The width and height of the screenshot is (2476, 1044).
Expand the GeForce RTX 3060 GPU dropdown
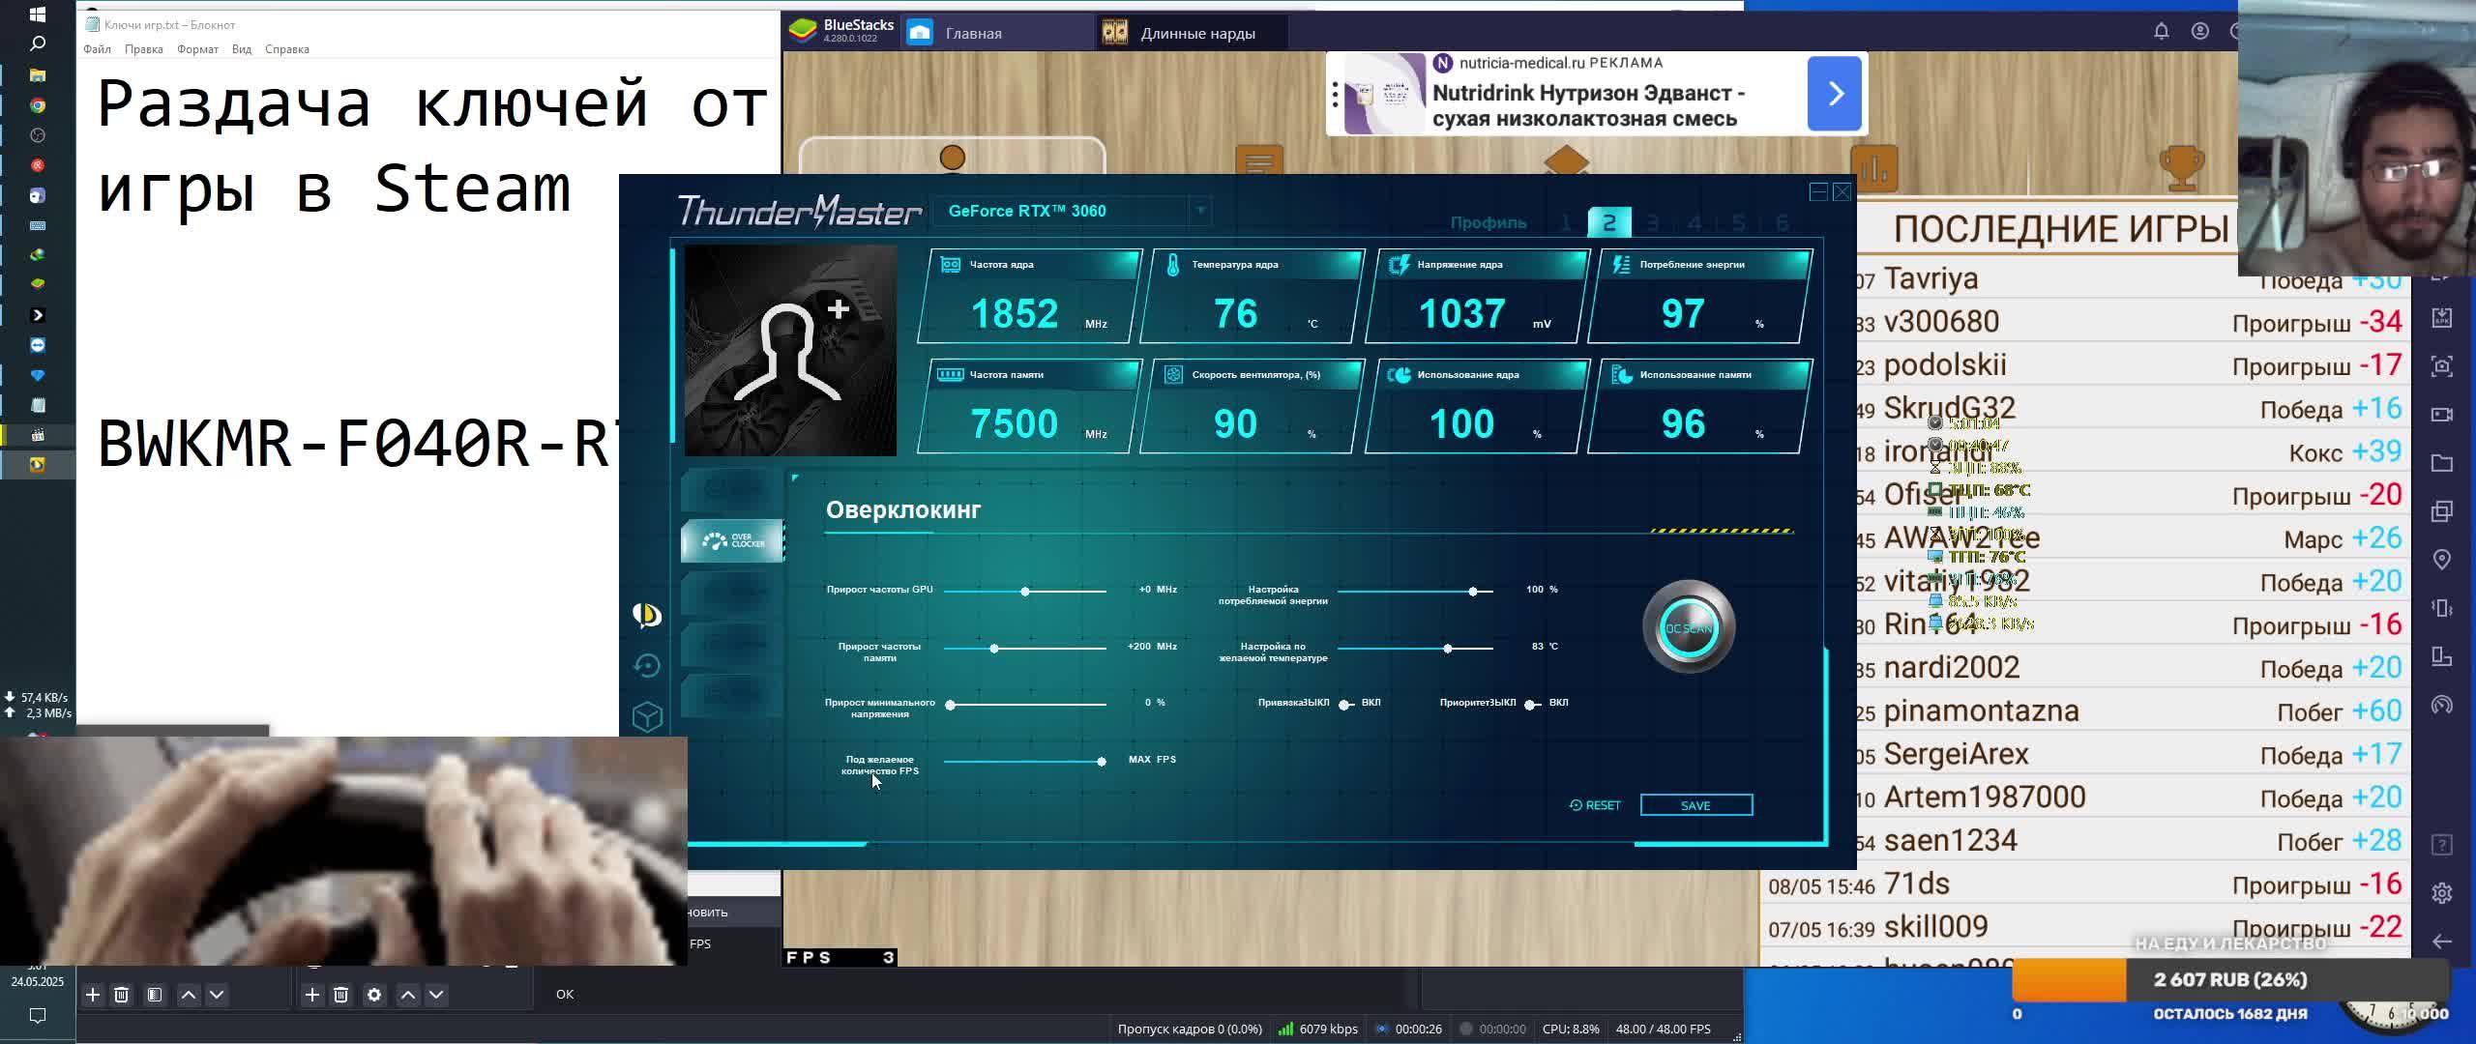click(1200, 211)
